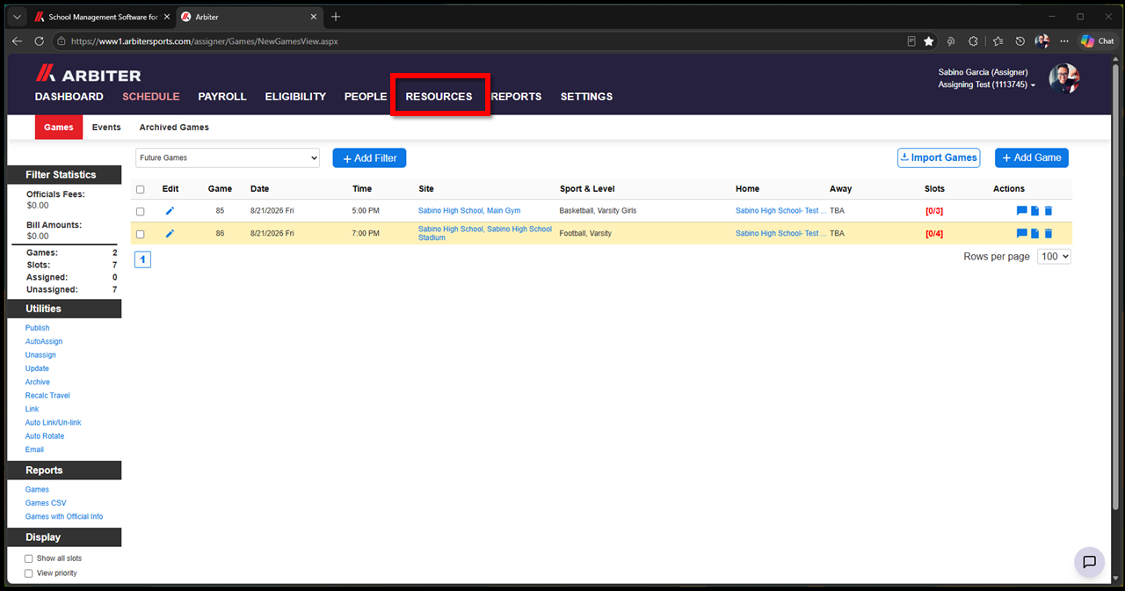Delete game 85 with trash icon

[1049, 211]
